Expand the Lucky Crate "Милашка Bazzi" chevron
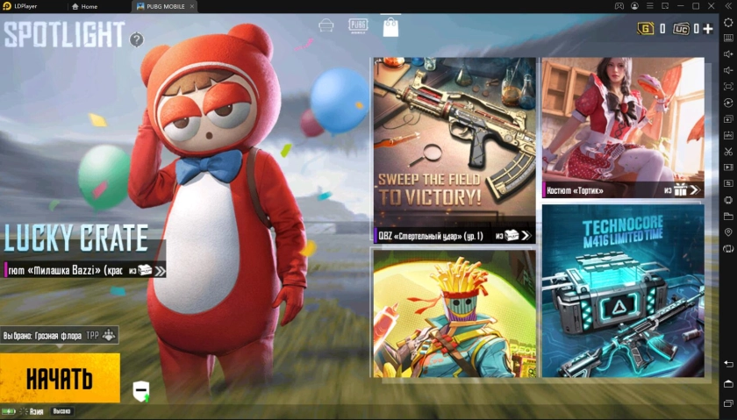 [159, 271]
